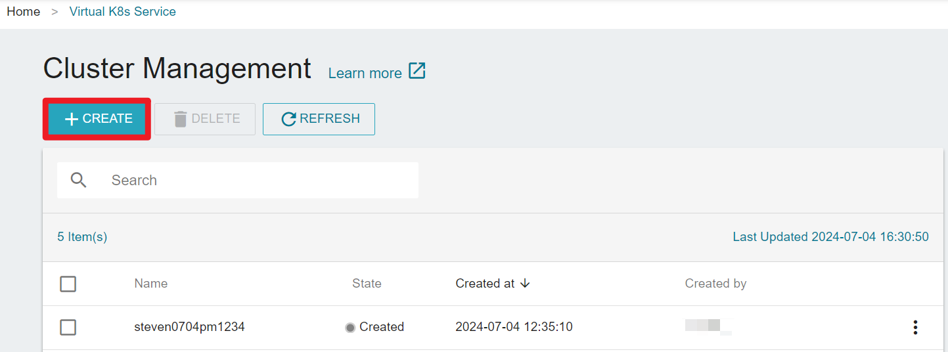Click the CREATE button
The image size is (948, 352).
[97, 119]
